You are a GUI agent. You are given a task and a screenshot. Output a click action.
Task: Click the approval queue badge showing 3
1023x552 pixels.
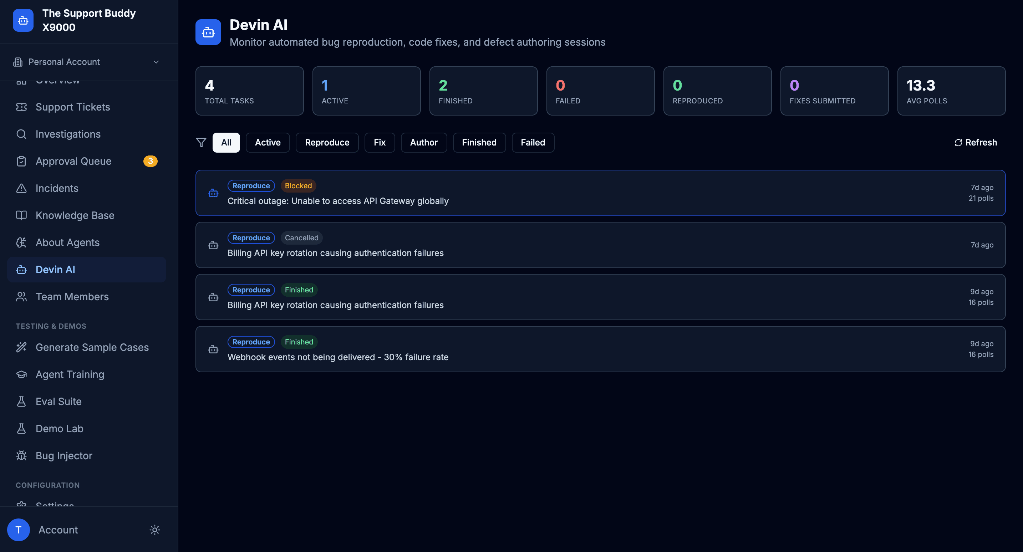click(150, 161)
